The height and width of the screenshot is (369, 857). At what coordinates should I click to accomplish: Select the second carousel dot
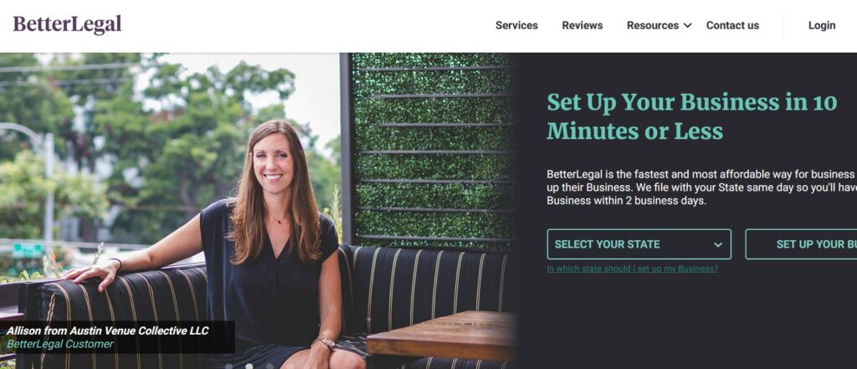249,366
